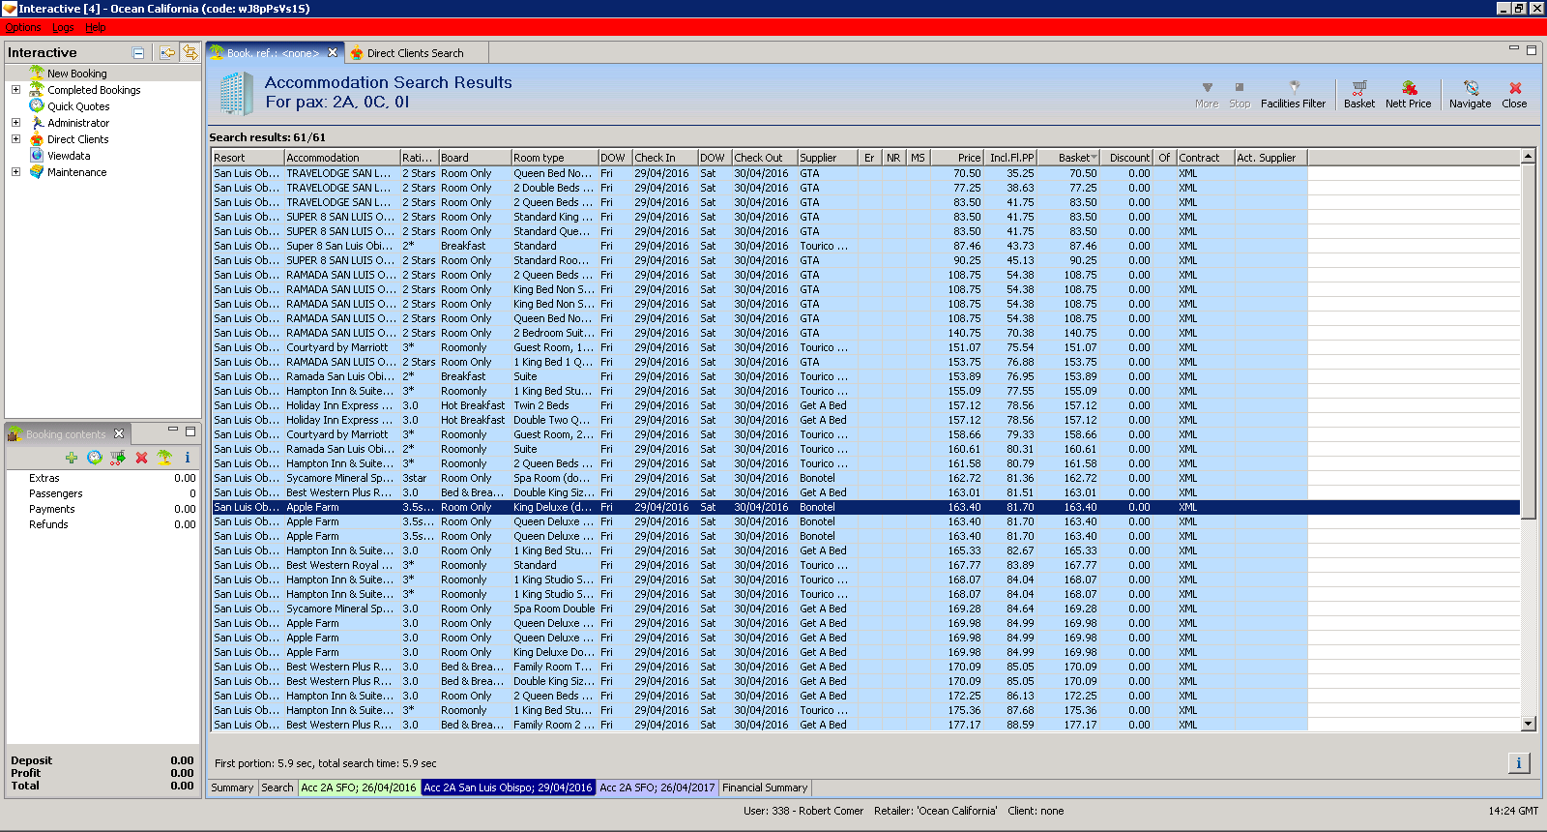The width and height of the screenshot is (1547, 832).
Task: Sort by the Accommodation column header
Action: [342, 158]
